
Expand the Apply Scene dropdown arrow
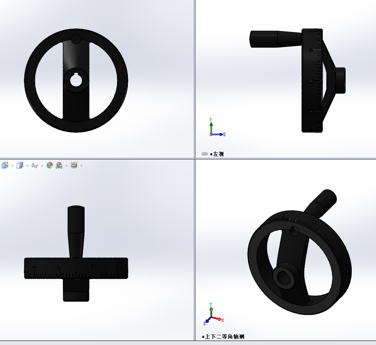tap(66, 166)
